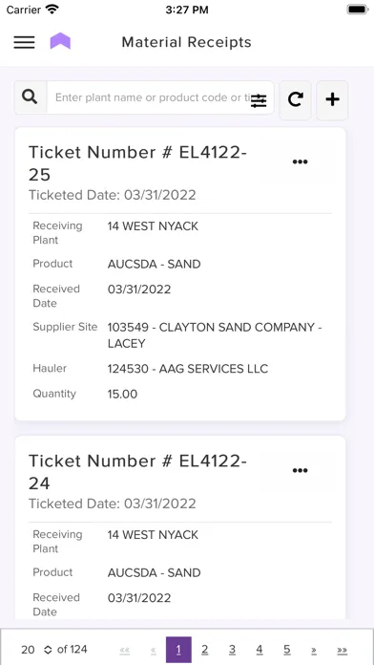The height and width of the screenshot is (665, 374).
Task: Jump to the next page arrow
Action: [314, 650]
